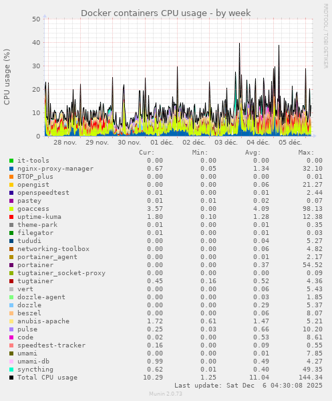Click the 'Munin 2.0.73' footer text
332x401 pixels.
pyautogui.click(x=166, y=394)
